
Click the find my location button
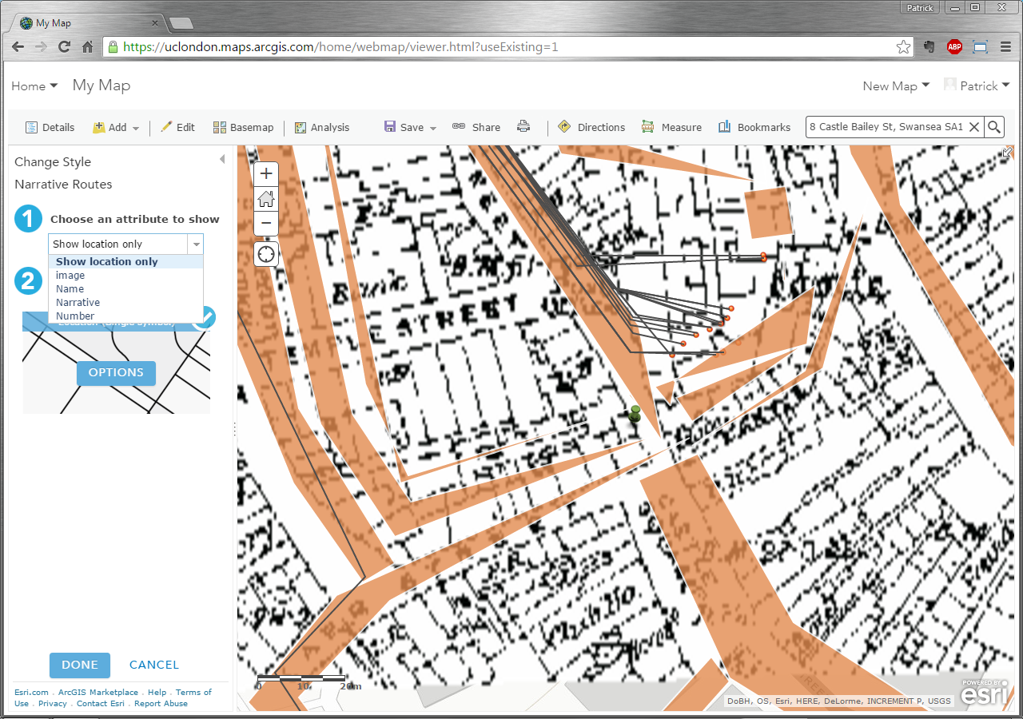(x=266, y=255)
